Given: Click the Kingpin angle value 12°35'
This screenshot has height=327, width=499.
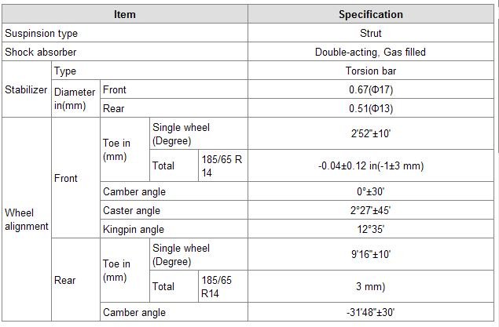Looking at the screenshot, I should (x=370, y=229).
